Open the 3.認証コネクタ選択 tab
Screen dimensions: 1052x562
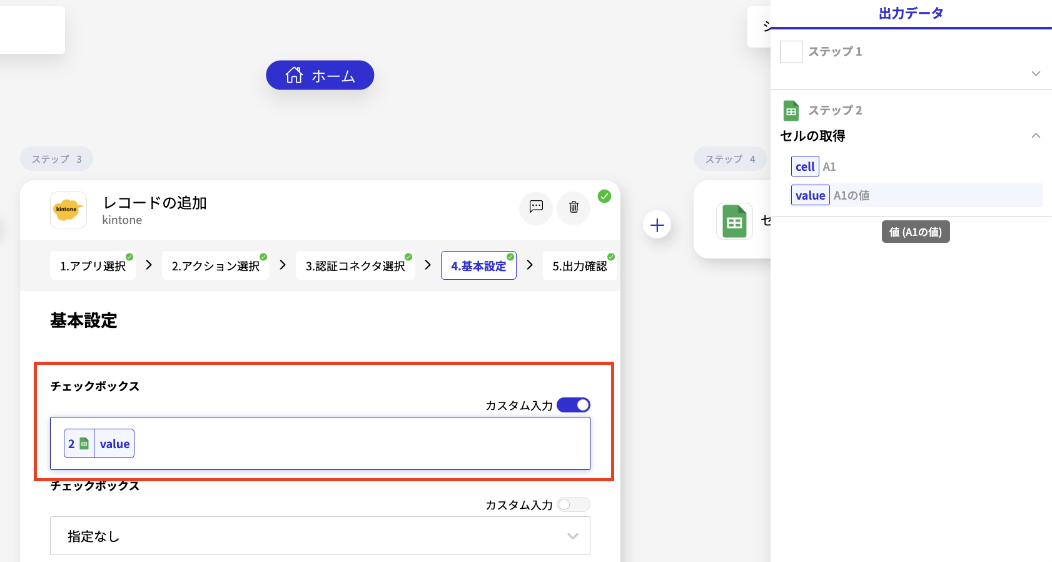coord(355,266)
